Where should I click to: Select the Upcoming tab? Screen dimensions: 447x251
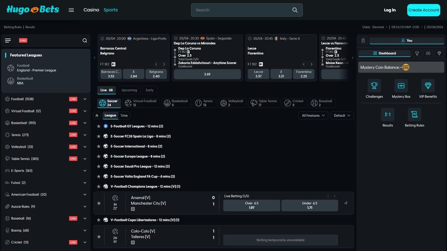click(x=129, y=90)
